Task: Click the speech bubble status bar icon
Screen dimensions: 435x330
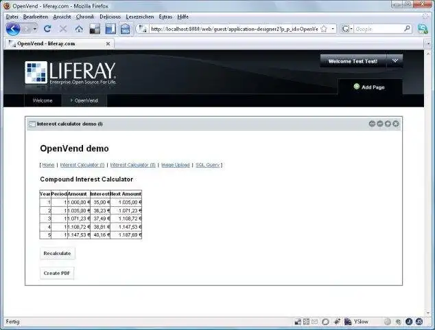Action: (325, 322)
